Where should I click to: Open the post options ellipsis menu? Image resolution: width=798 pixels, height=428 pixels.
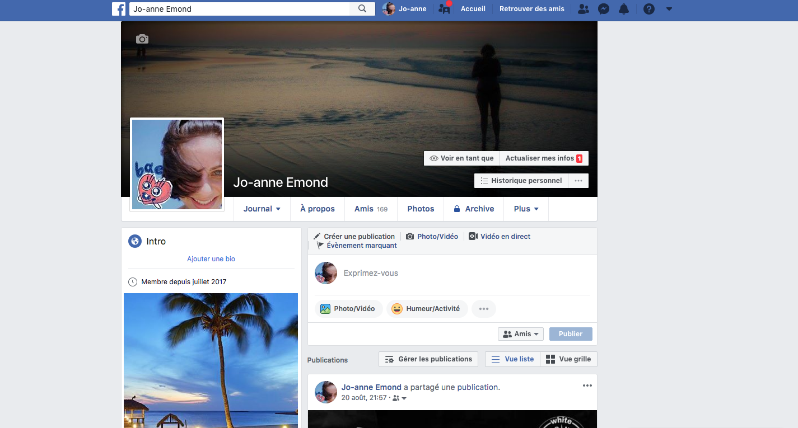click(587, 385)
